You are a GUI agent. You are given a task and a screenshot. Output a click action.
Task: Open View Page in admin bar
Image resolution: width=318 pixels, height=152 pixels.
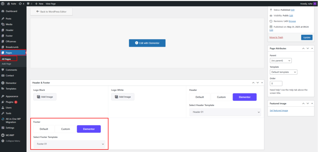pos(51,4)
